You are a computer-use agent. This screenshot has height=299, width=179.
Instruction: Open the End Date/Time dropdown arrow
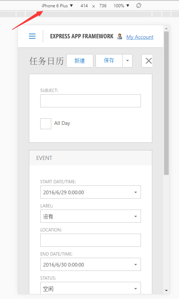[135, 264]
